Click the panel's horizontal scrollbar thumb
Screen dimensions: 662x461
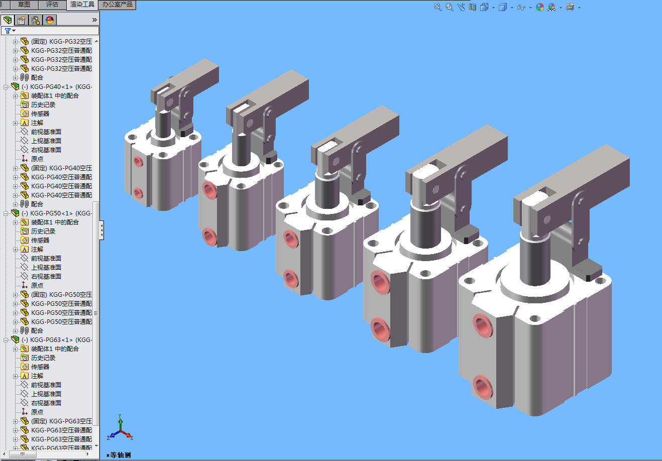tap(22, 454)
